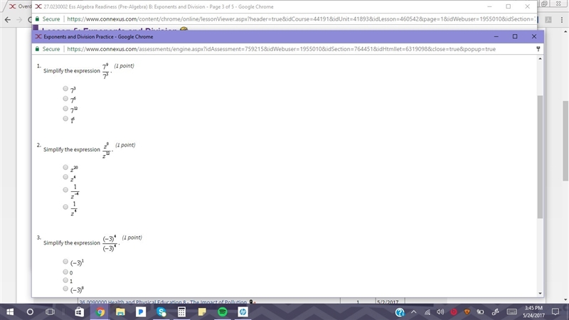
Task: Open Cortana search circle on taskbar
Action: pyautogui.click(x=30, y=312)
